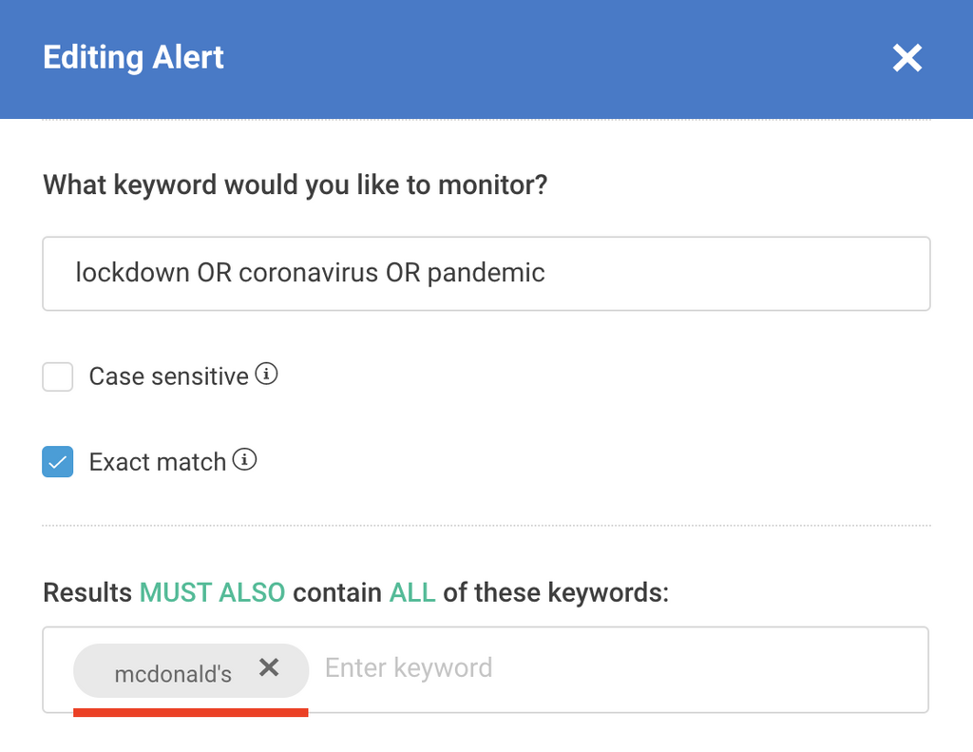Click the word pandemic in keyword field
973x752 pixels.
click(x=486, y=274)
